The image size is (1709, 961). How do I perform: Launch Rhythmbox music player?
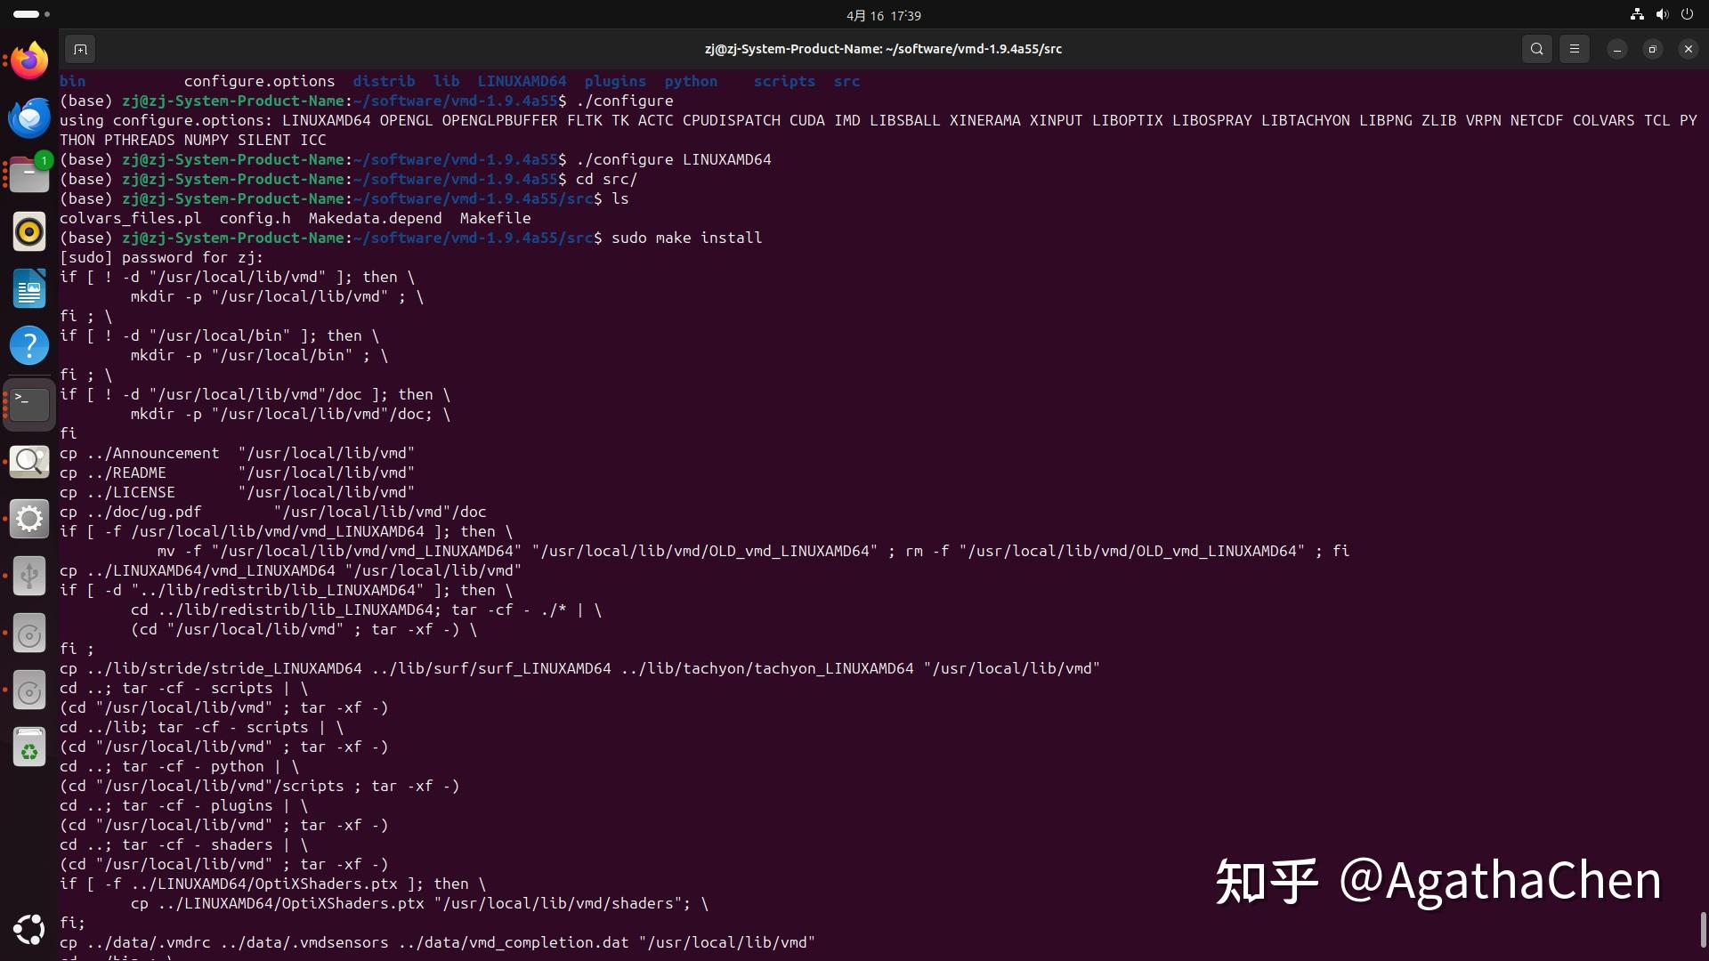pyautogui.click(x=29, y=231)
